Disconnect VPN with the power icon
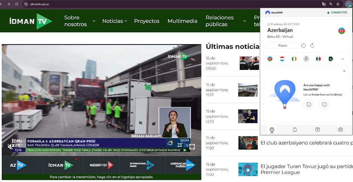The width and height of the screenshot is (353, 182). point(303,45)
